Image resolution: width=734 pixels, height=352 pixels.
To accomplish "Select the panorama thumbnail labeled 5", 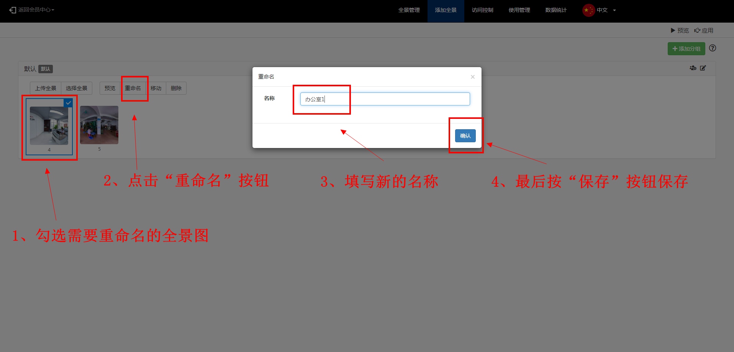I will 99,125.
